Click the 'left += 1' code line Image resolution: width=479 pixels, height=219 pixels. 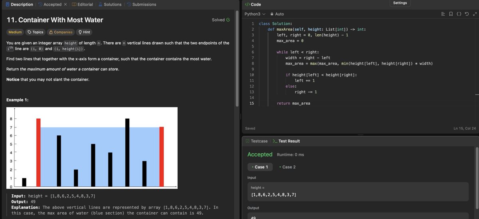point(305,81)
